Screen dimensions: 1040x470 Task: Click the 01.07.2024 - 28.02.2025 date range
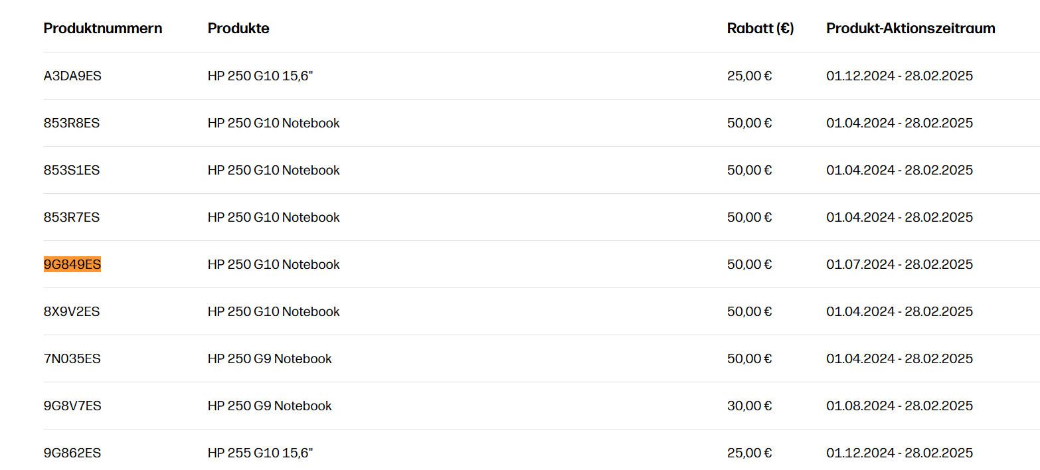(x=899, y=265)
